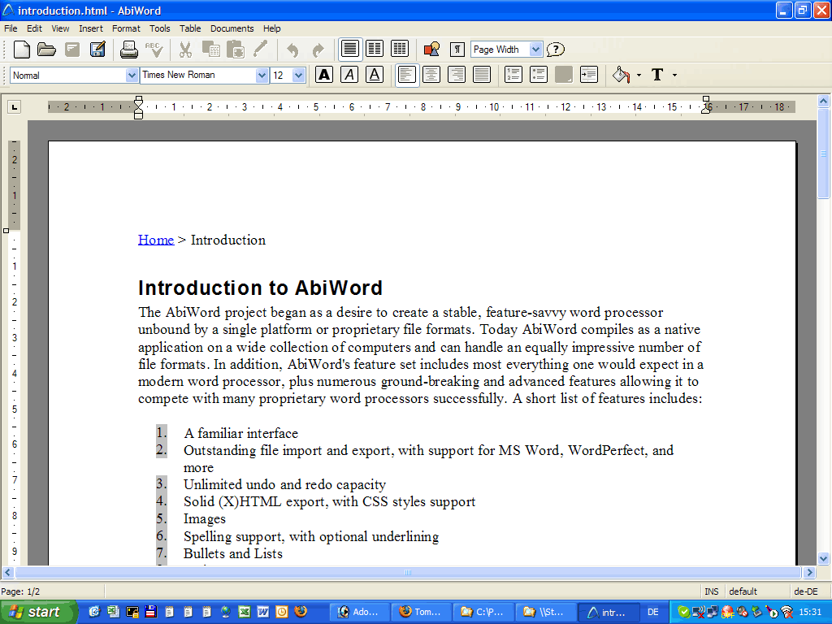The width and height of the screenshot is (832, 624).
Task: Follow the Home hyperlink in document
Action: click(156, 240)
